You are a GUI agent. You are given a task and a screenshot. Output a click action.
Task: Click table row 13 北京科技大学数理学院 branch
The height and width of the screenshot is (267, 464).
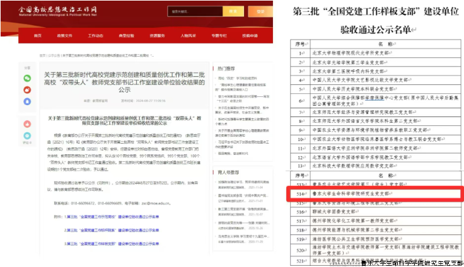[376, 166]
